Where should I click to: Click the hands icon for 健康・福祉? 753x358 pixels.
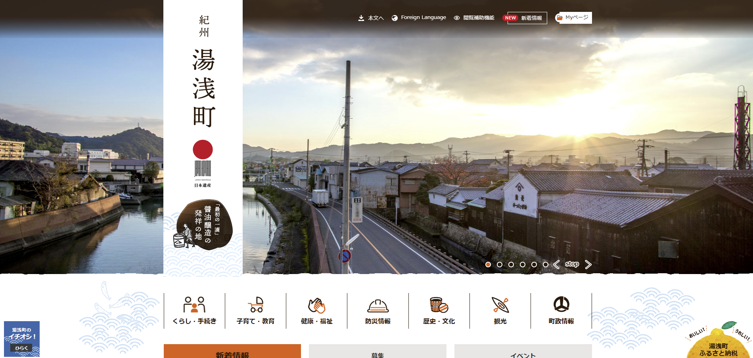(317, 305)
